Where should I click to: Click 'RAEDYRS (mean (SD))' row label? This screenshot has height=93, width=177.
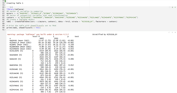pyautogui.click(x=19, y=41)
